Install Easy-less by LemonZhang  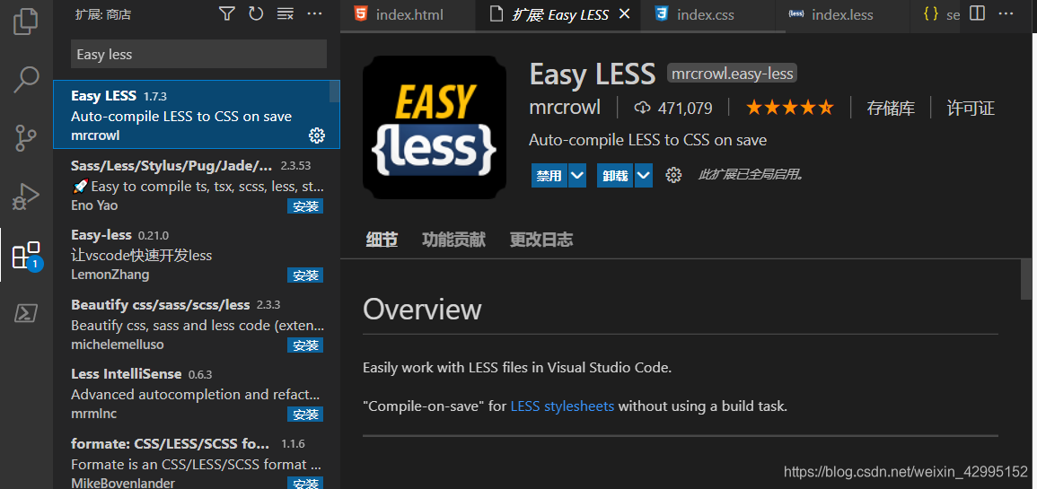(305, 275)
